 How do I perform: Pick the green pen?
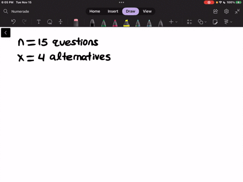(104, 23)
